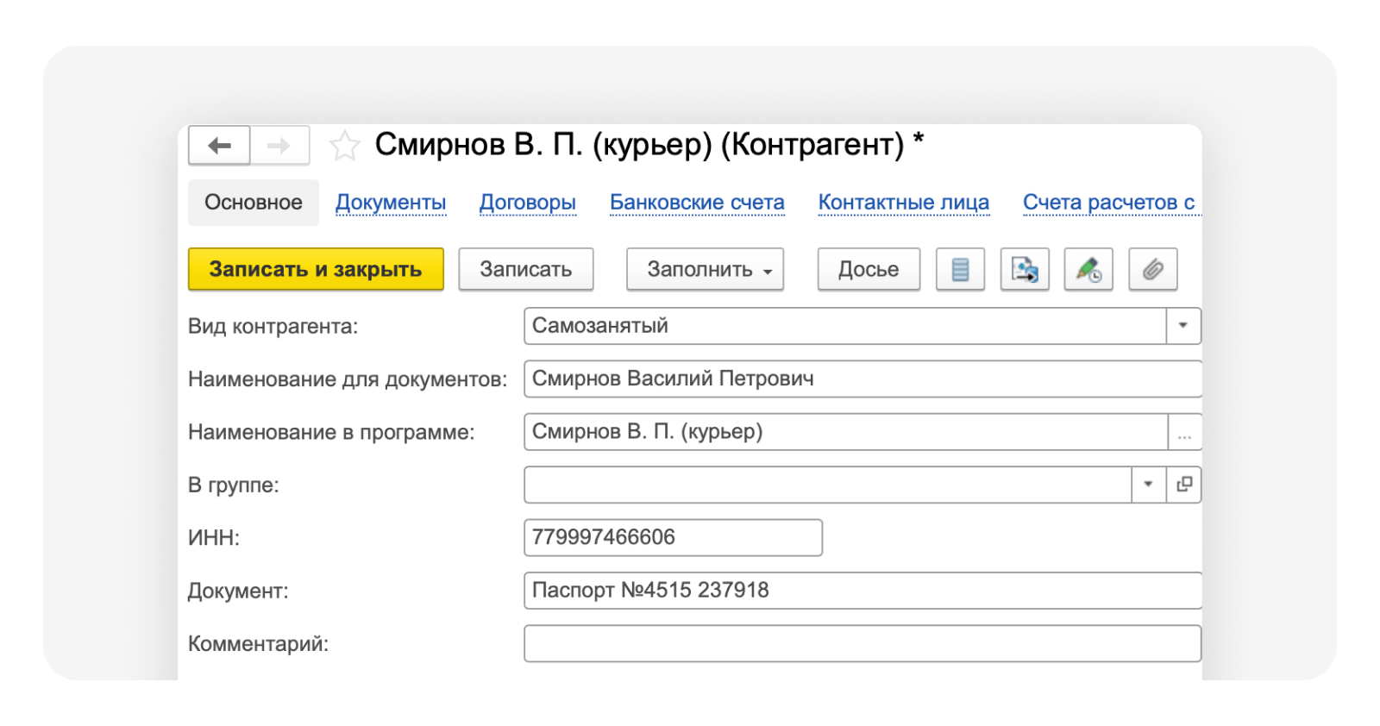The height and width of the screenshot is (726, 1380).
Task: Click the label Вид контрагента:
Action: coord(273,327)
